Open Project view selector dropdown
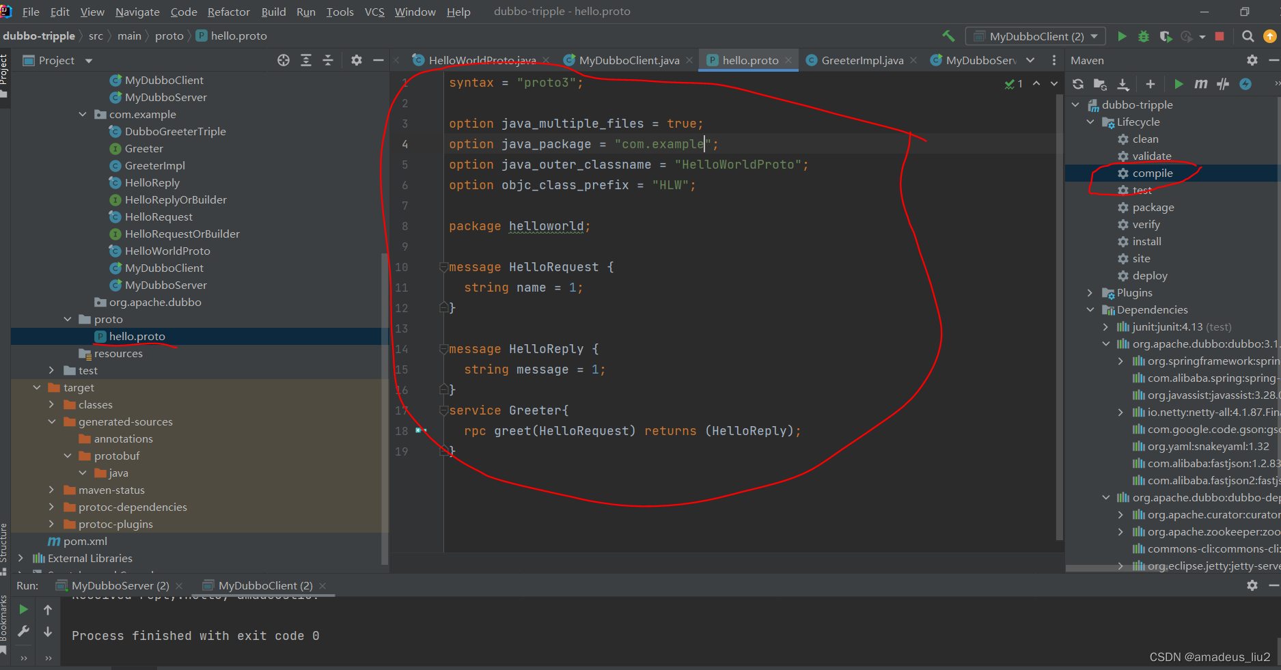1281x670 pixels. click(57, 60)
